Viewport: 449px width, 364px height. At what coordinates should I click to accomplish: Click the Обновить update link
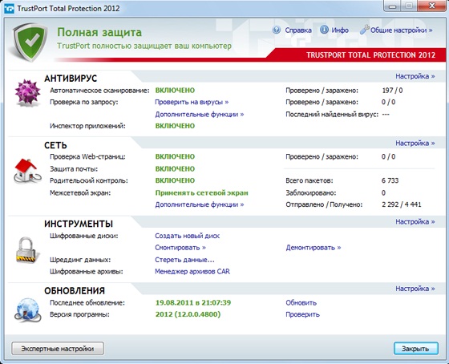(x=301, y=303)
